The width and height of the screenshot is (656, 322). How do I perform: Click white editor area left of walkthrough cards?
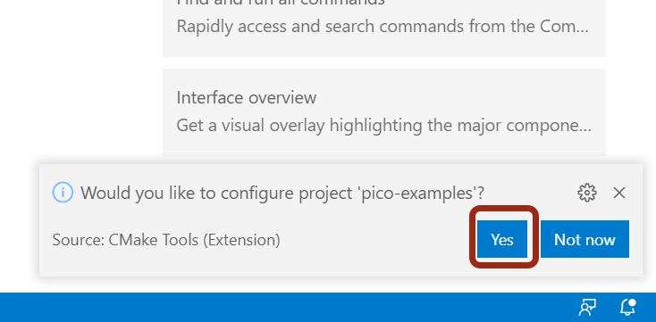point(80,79)
